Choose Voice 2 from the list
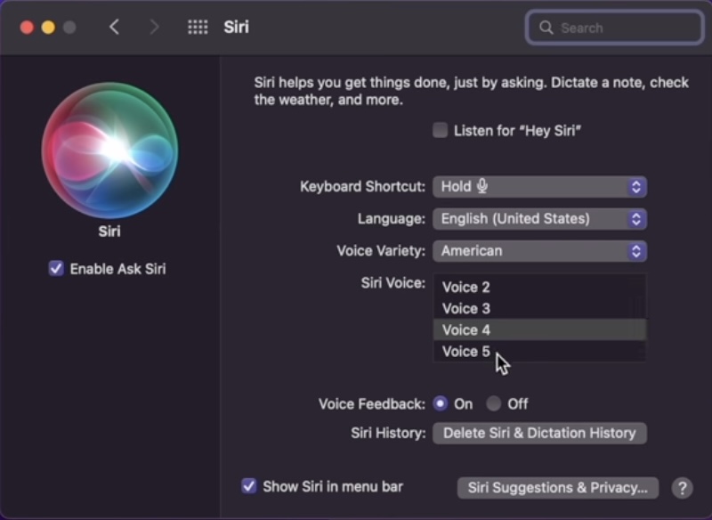 coord(466,288)
